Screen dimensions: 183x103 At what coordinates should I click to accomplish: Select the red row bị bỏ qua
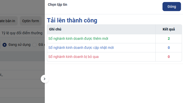[73, 57]
